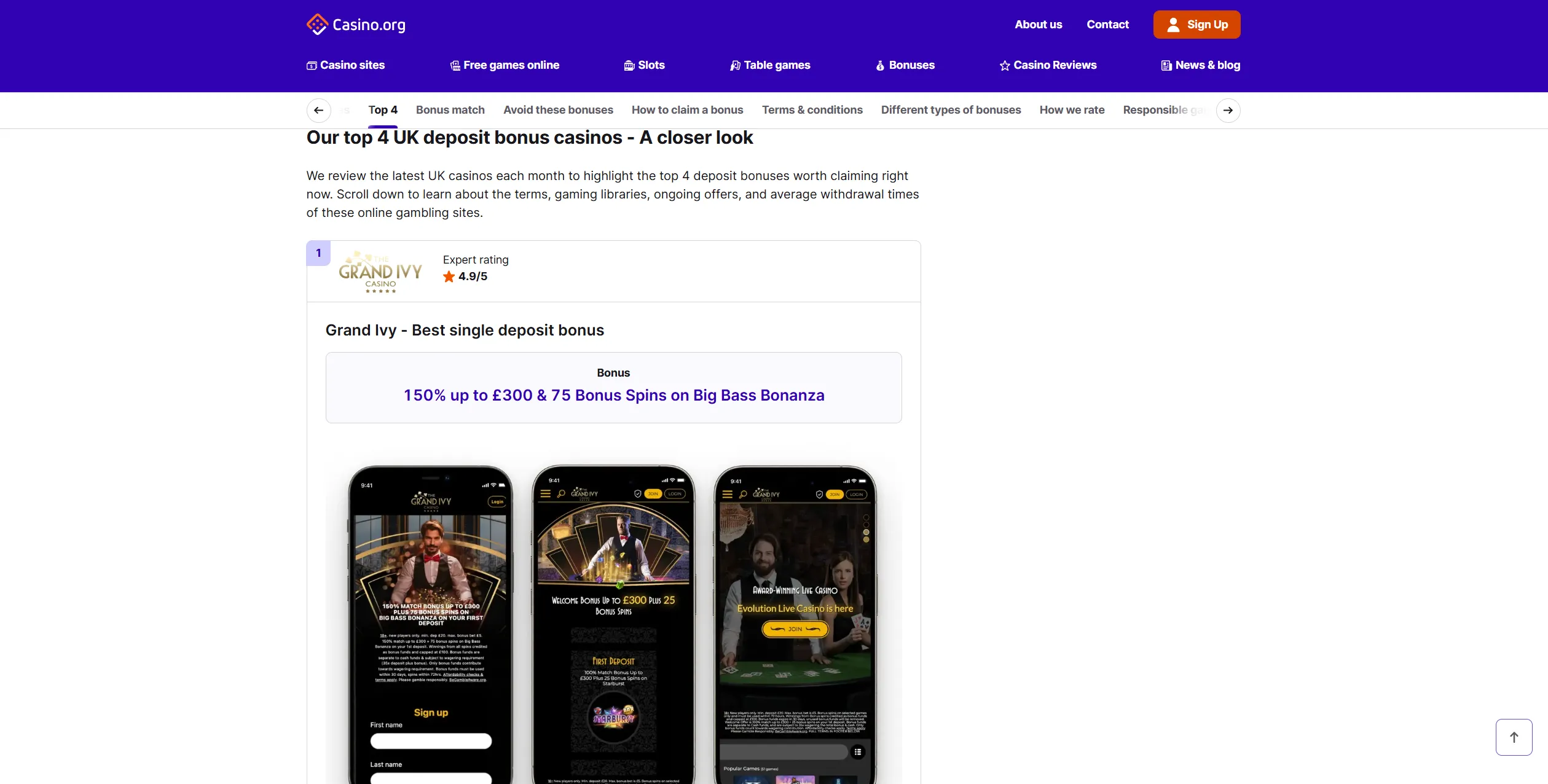Image resolution: width=1548 pixels, height=784 pixels.
Task: Jump to How we rate section
Action: (x=1072, y=110)
